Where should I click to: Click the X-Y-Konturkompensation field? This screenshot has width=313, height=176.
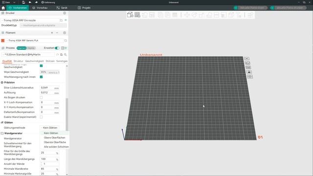coord(50,108)
